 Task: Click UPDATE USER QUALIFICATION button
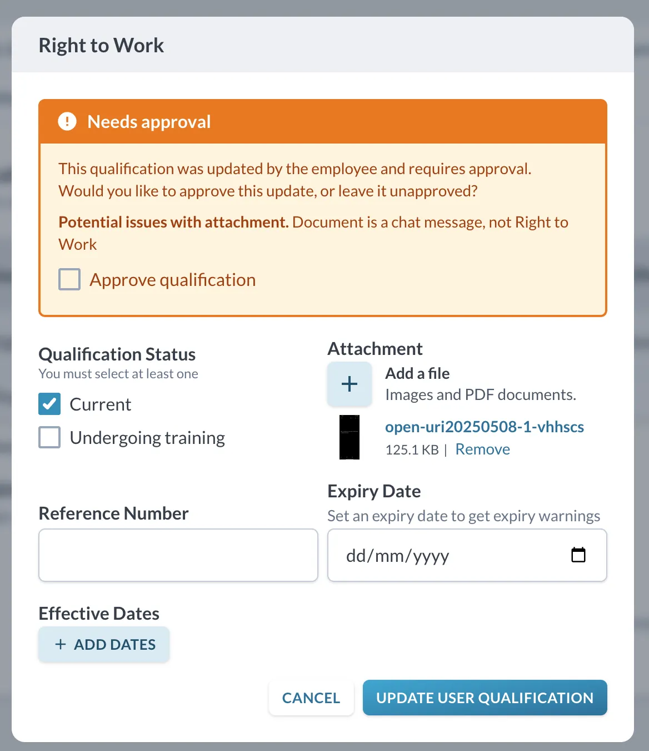[485, 698]
